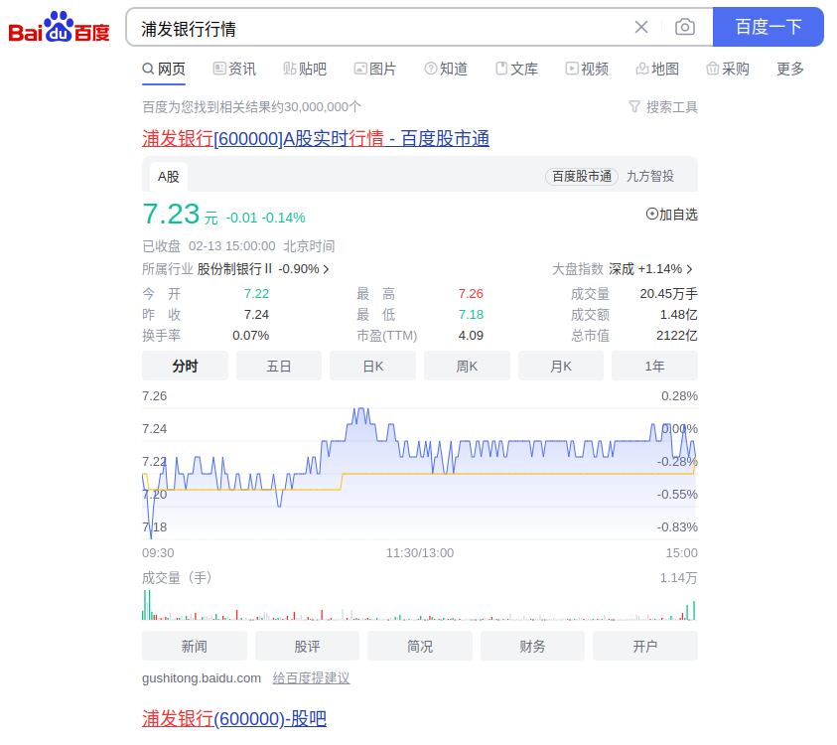The width and height of the screenshot is (837, 745).
Task: Show the 日K chart
Action: click(372, 366)
